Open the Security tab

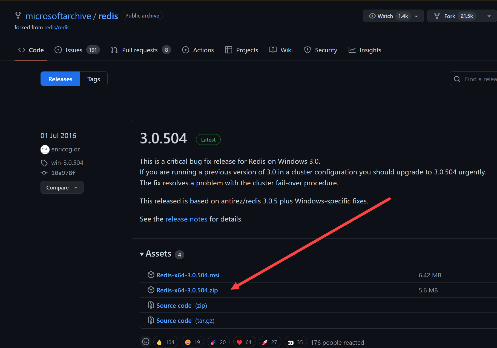point(321,50)
